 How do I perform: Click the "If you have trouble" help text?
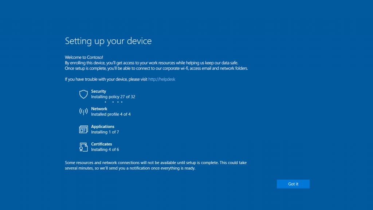point(106,79)
